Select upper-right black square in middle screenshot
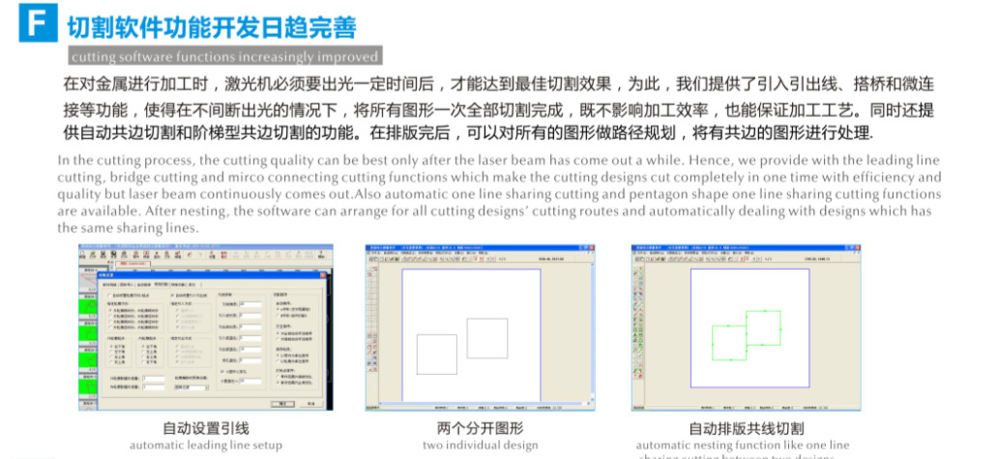The width and height of the screenshot is (997, 459). click(x=486, y=337)
